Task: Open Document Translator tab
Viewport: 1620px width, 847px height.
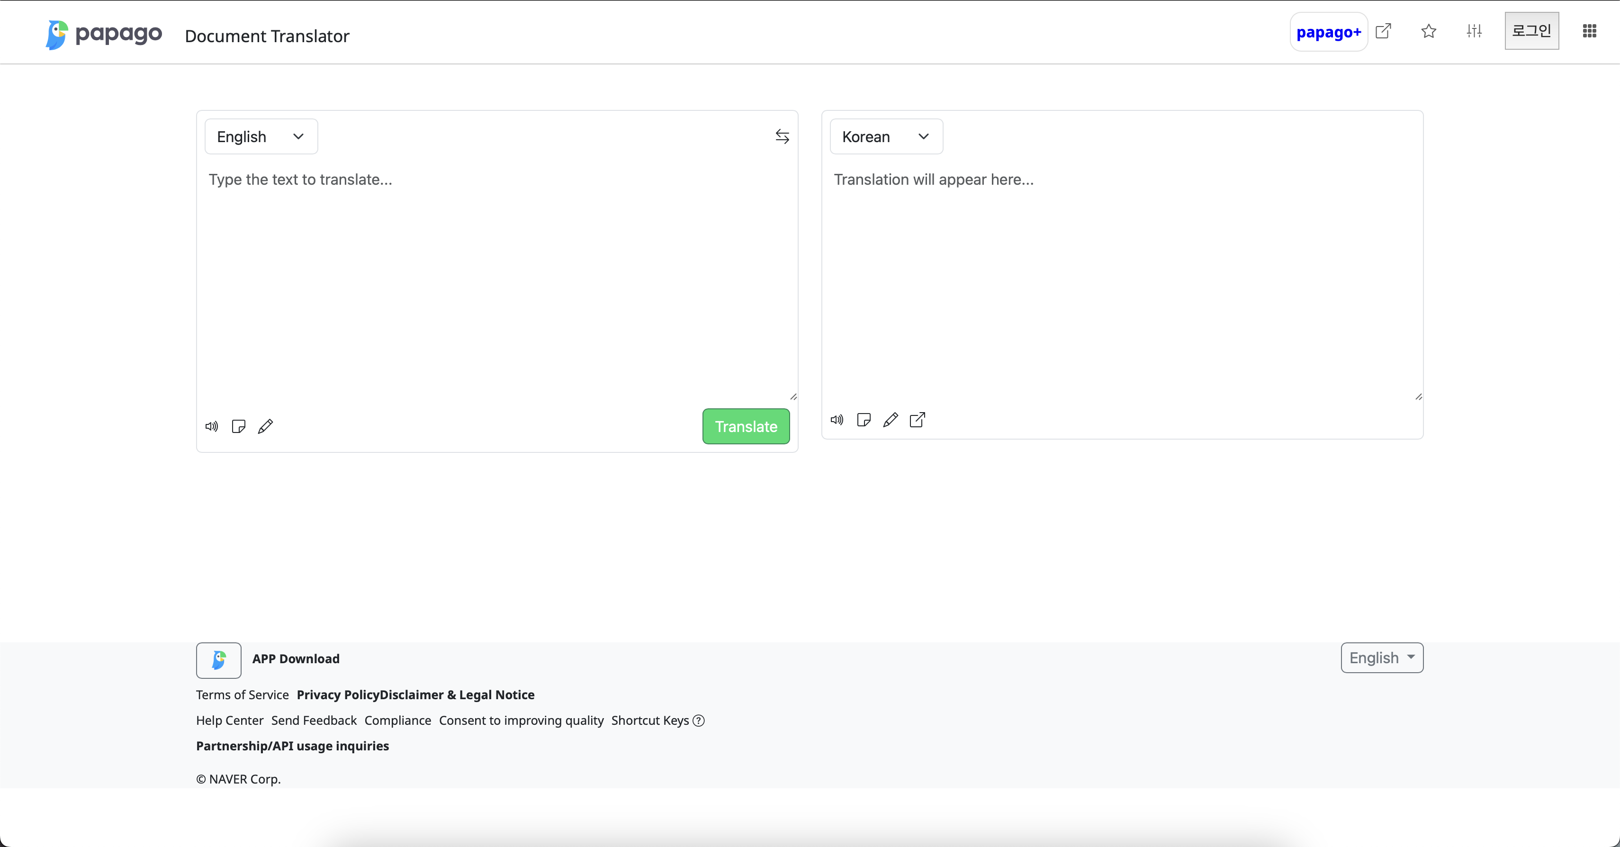Action: (267, 36)
